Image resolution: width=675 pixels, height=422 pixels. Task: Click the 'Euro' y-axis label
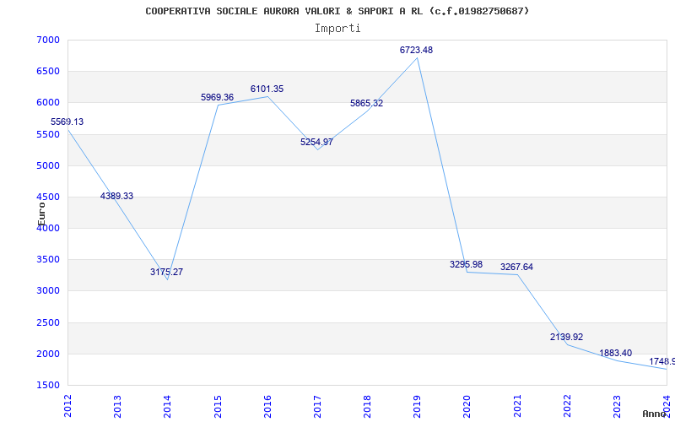(41, 214)
